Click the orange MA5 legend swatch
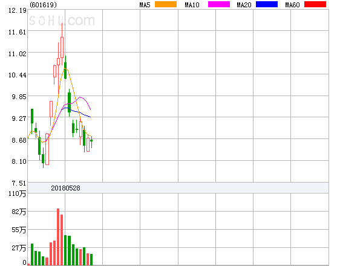 pyautogui.click(x=166, y=4)
